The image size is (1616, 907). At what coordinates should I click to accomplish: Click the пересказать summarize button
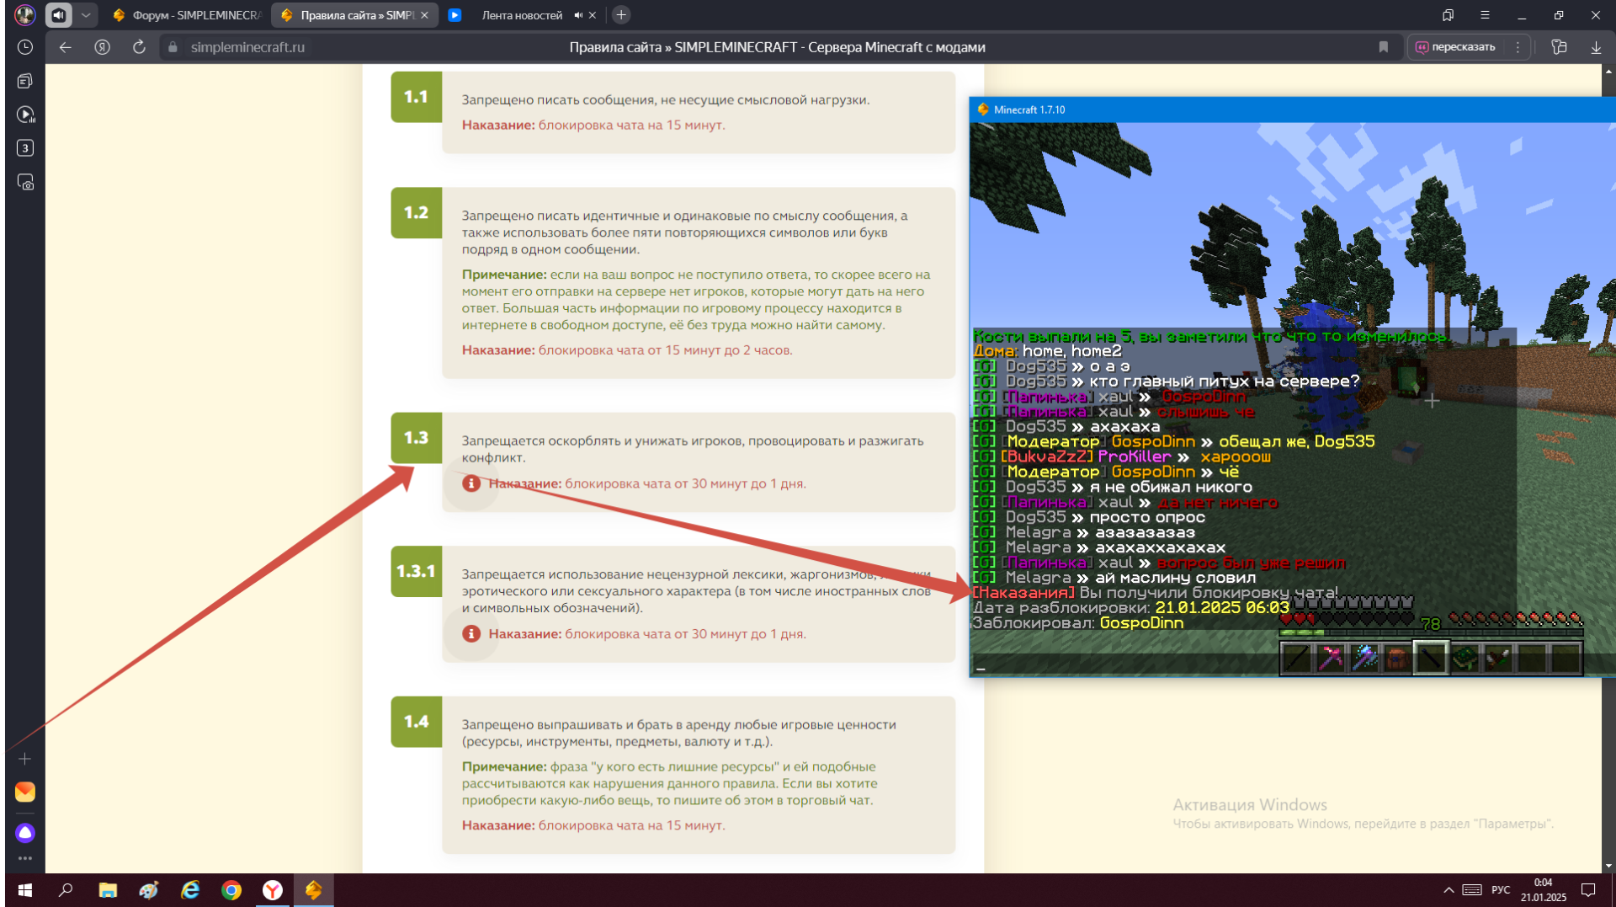pyautogui.click(x=1456, y=47)
